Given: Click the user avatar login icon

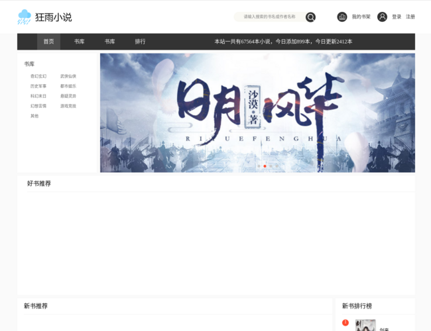Looking at the screenshot, I should tap(382, 17).
